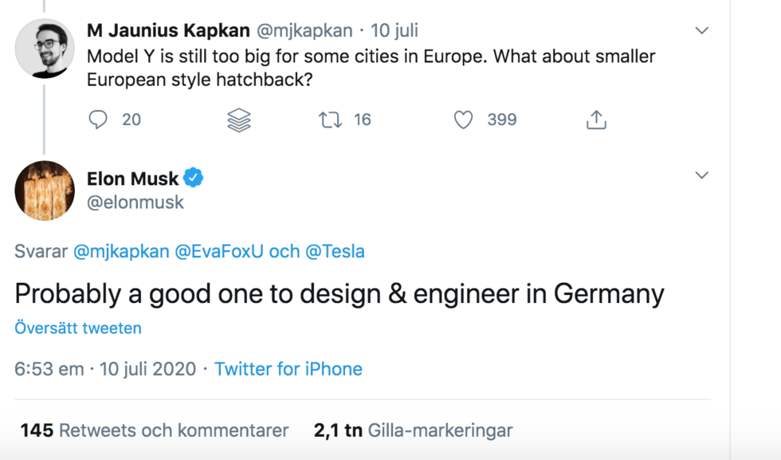Like Kapkan's tweet via the heart icon
The width and height of the screenshot is (781, 460).
click(463, 119)
